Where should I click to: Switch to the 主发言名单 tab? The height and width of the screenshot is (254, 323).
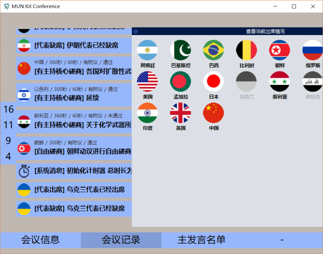point(201,240)
